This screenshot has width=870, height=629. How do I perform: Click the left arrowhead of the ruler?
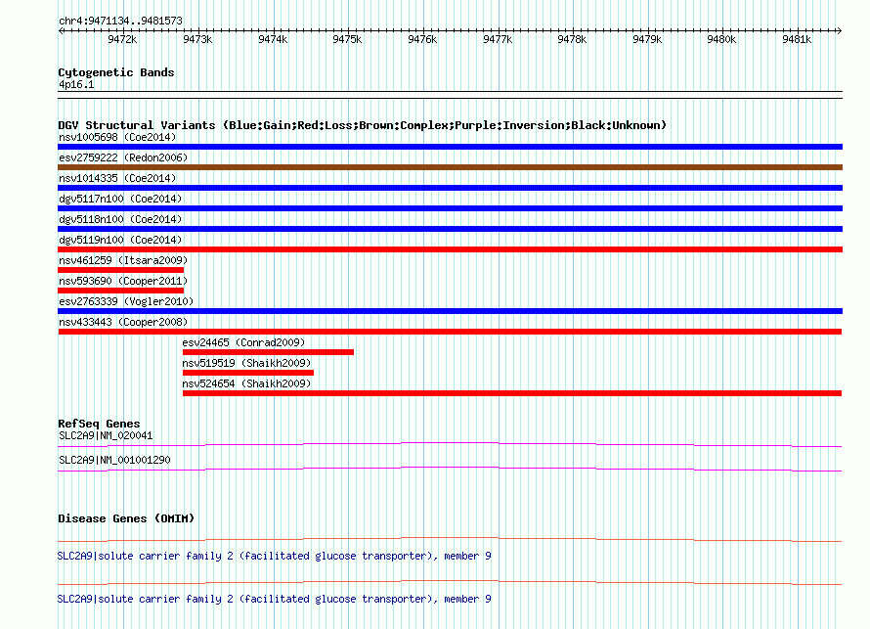coord(61,30)
